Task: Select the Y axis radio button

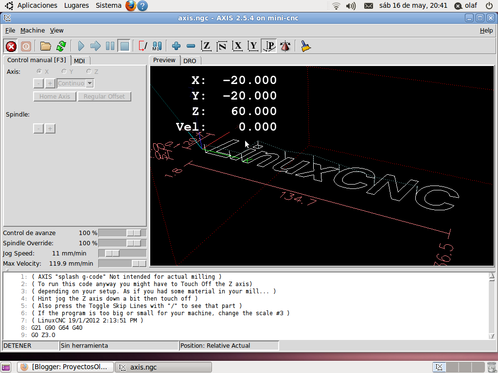Action: [x=64, y=71]
